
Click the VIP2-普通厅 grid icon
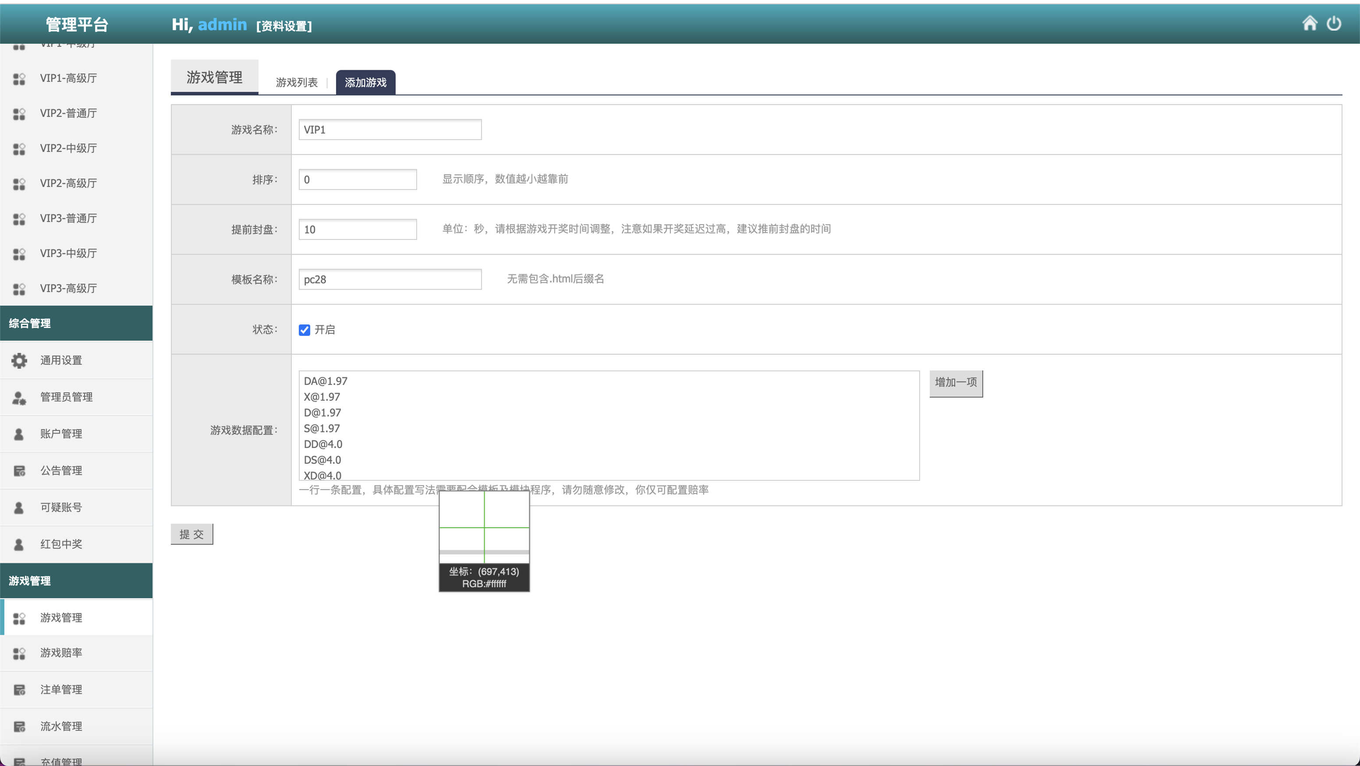tap(19, 113)
